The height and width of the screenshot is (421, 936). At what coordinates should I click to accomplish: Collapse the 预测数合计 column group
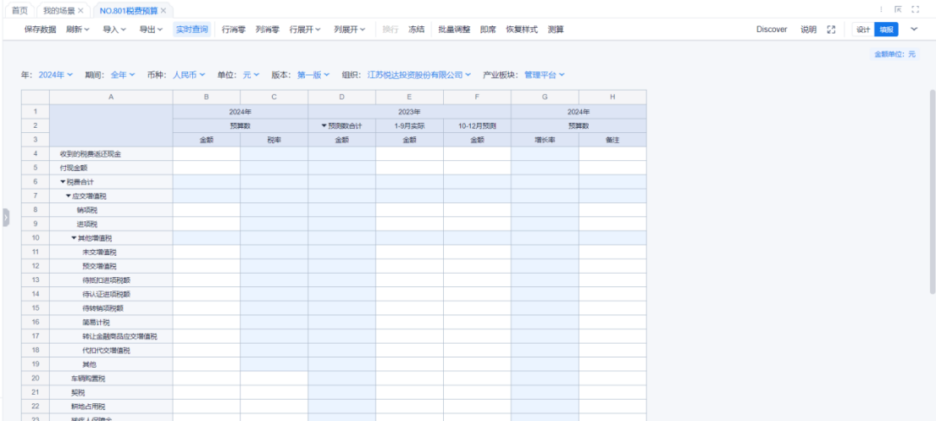(x=324, y=125)
